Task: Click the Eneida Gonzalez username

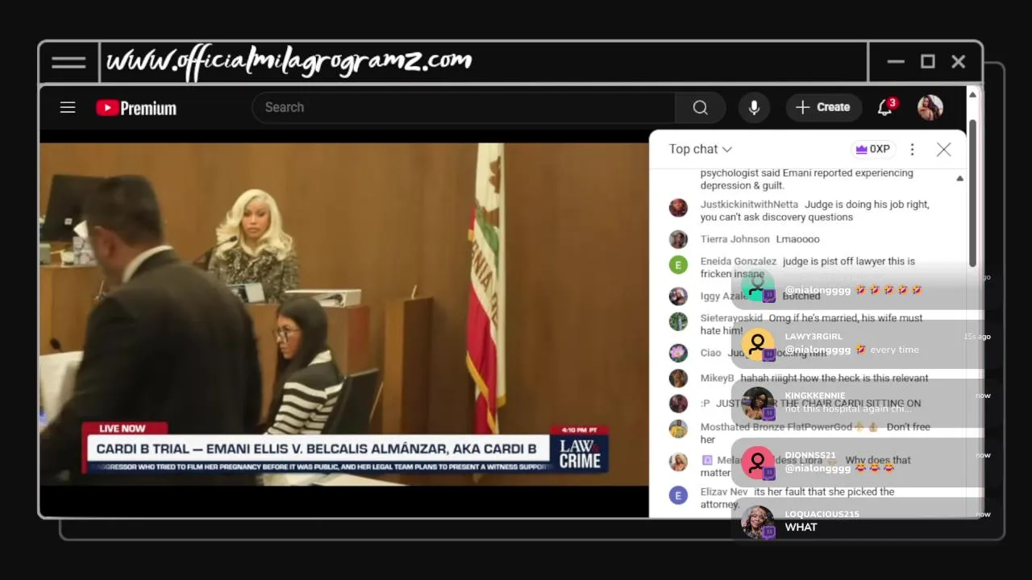Action: point(739,261)
